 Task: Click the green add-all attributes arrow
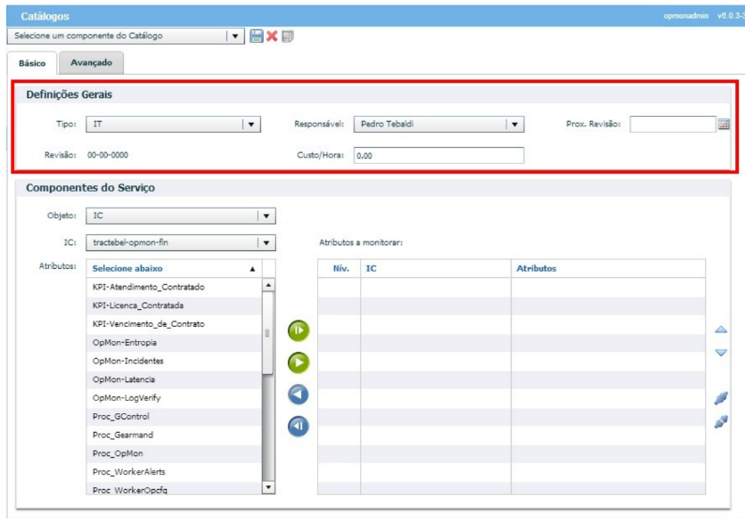click(x=298, y=331)
